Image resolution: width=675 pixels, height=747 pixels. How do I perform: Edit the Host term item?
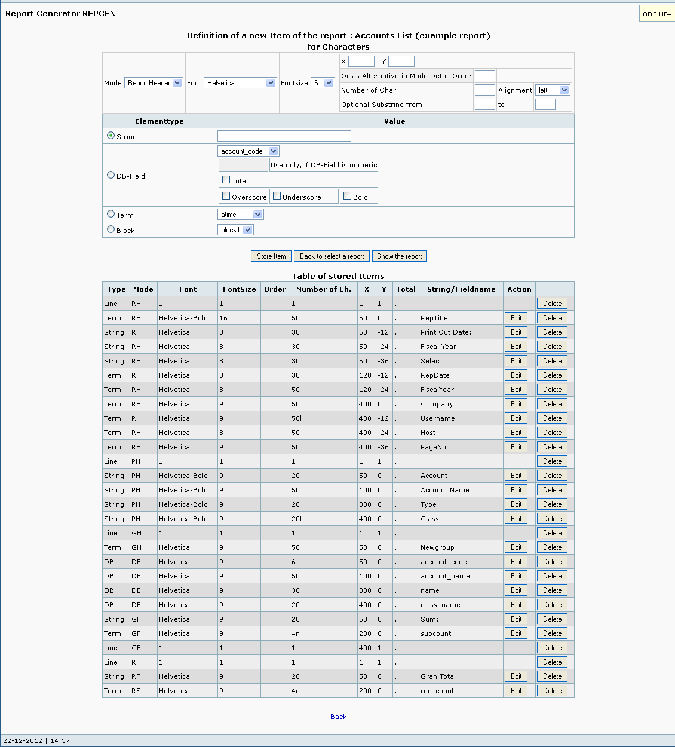[516, 433]
